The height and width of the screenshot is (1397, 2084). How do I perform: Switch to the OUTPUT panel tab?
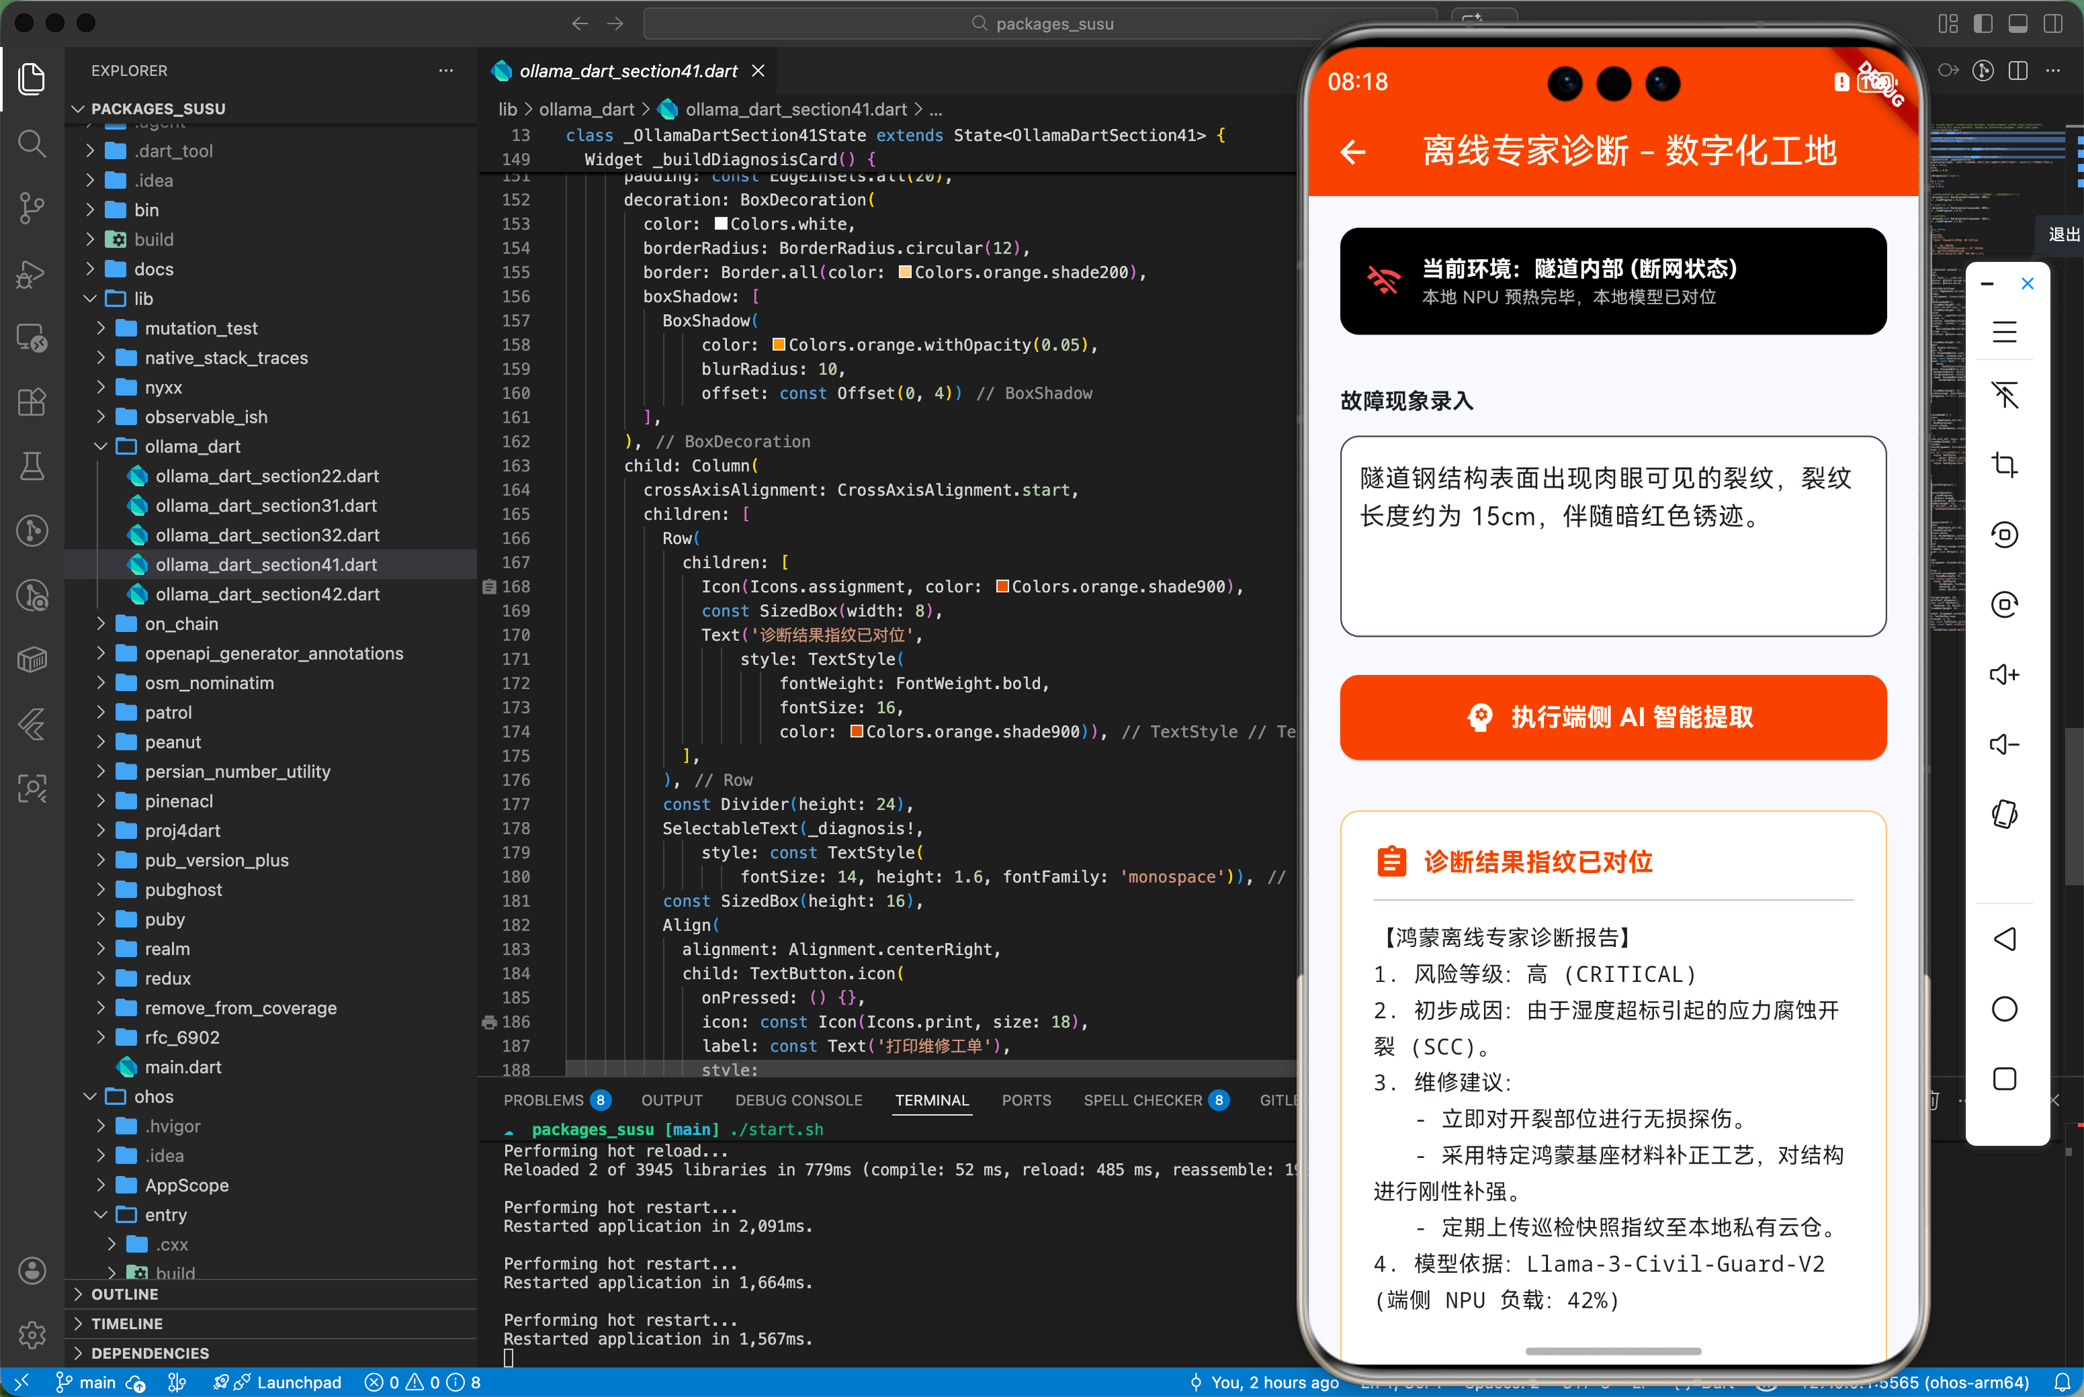[672, 1100]
